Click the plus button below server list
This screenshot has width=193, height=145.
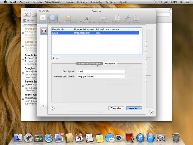(x=53, y=58)
